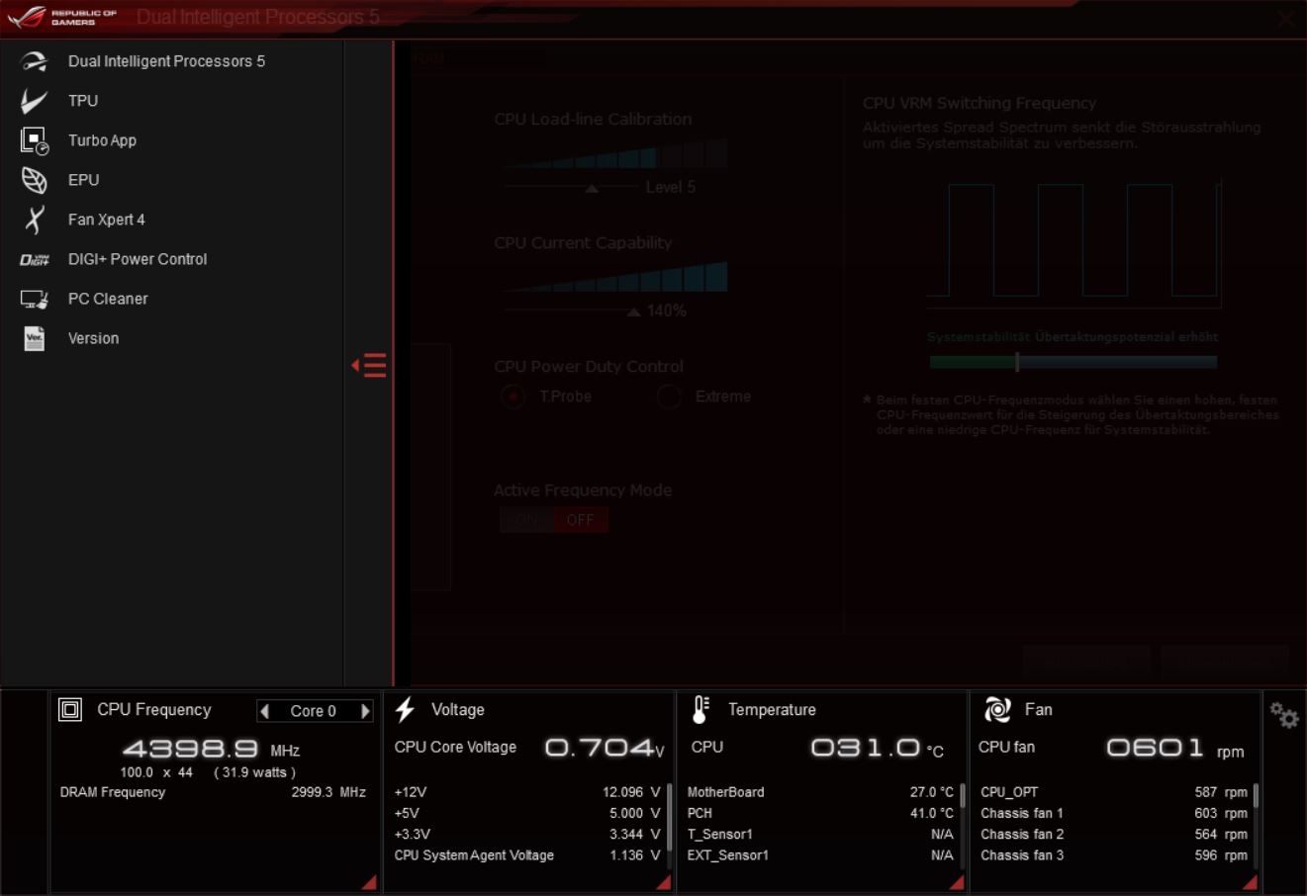Open the TPU sidebar icon
Screen dimensions: 1307x896
click(x=34, y=101)
